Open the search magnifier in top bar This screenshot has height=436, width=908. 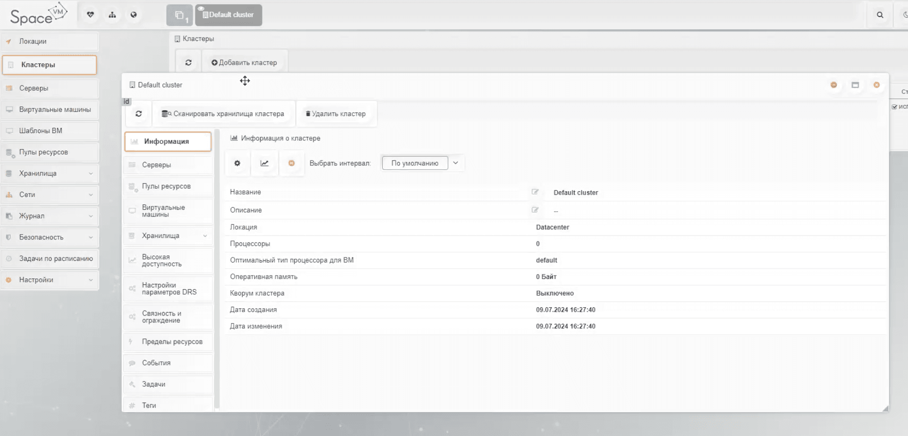(x=880, y=15)
